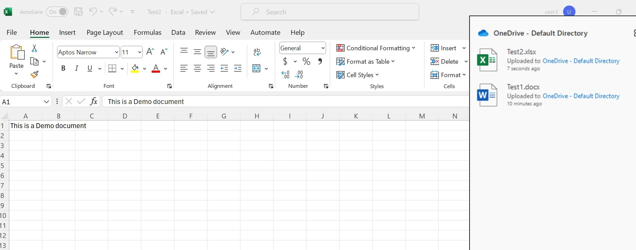
Task: Apply italic formatting
Action: pos(77,68)
